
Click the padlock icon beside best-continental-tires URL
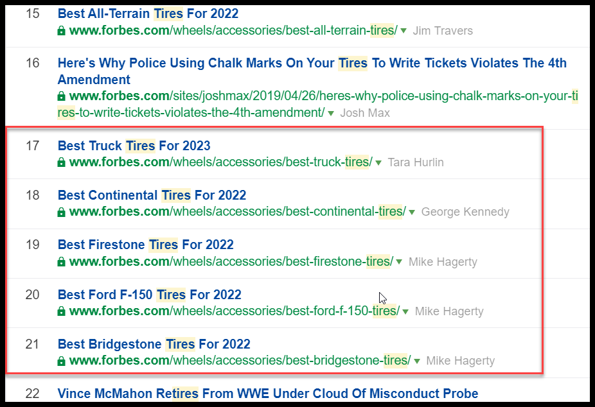click(x=62, y=212)
